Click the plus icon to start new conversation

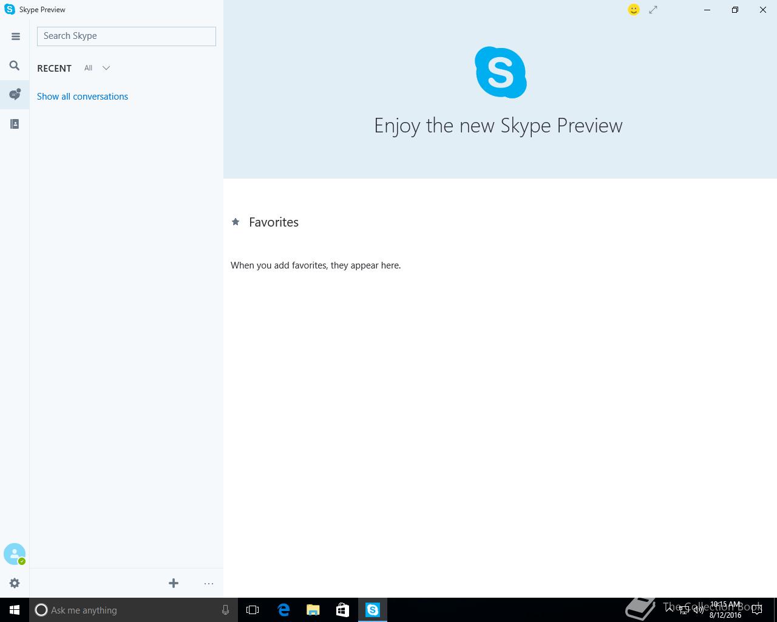point(174,583)
